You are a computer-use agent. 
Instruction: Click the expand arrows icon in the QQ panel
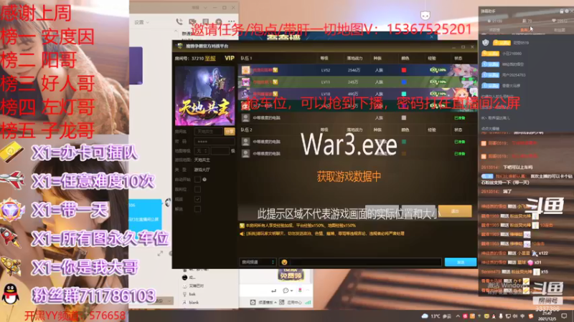(x=160, y=253)
